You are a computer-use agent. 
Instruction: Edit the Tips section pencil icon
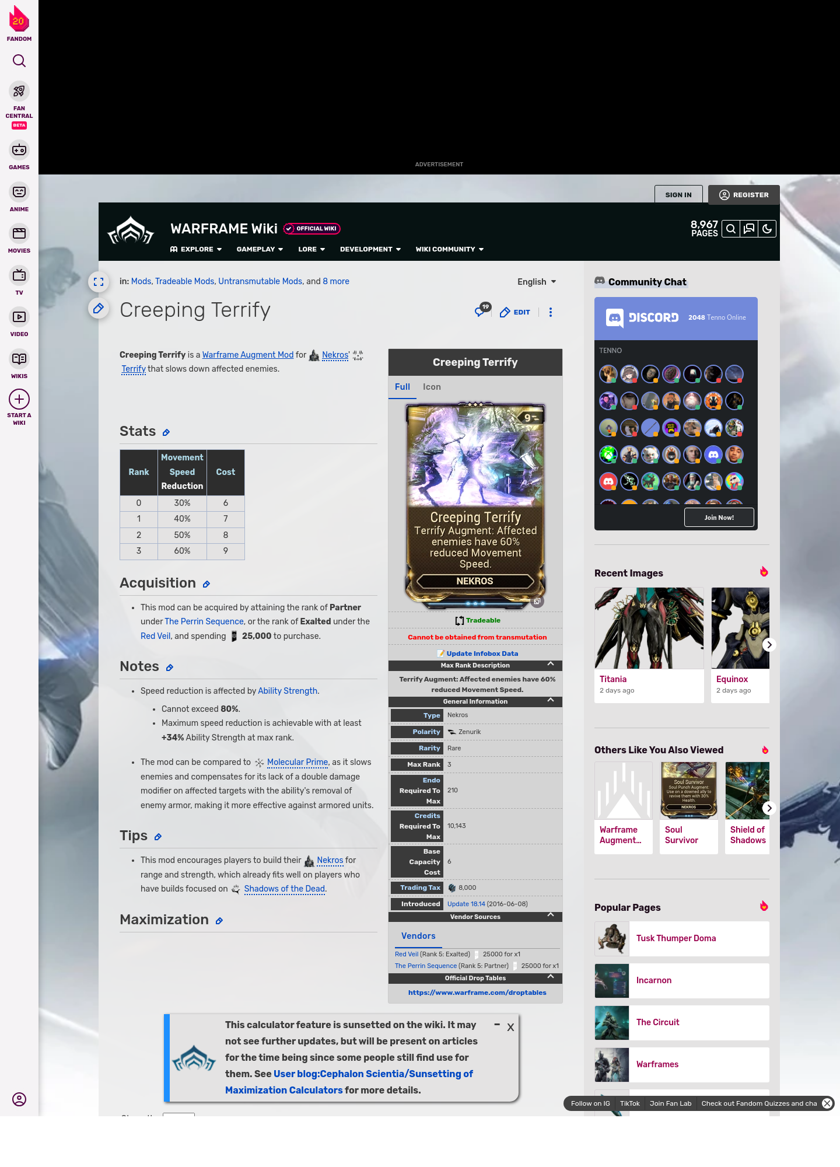pos(158,837)
